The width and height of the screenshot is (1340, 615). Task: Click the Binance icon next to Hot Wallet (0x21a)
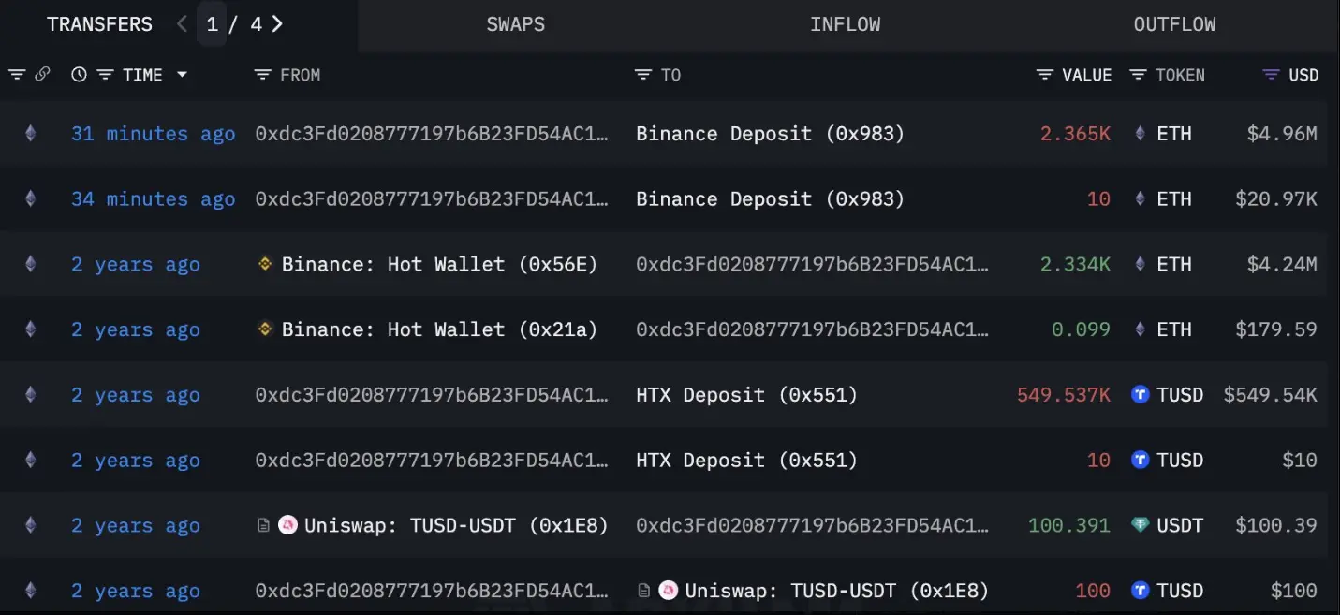point(265,329)
